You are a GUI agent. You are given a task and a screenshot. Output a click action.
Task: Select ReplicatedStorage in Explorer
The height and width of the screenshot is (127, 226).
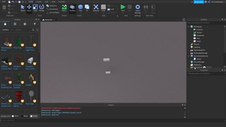click(200, 53)
